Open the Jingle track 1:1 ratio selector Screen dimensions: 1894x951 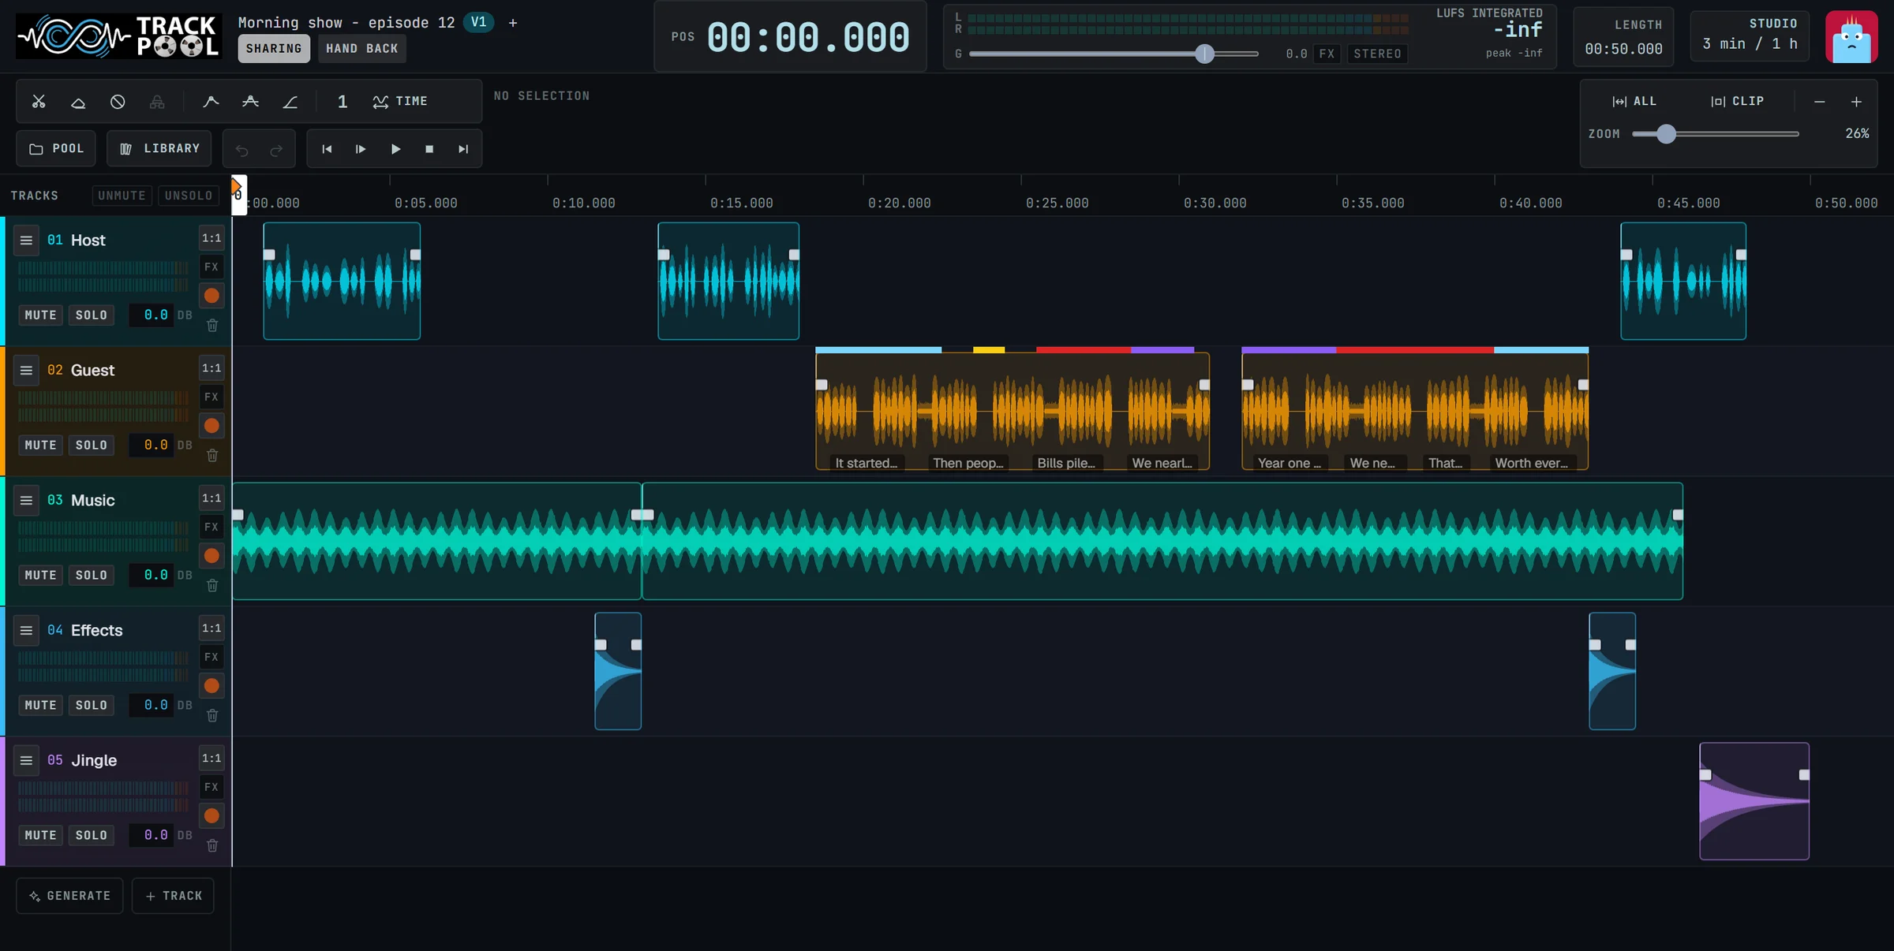211,759
